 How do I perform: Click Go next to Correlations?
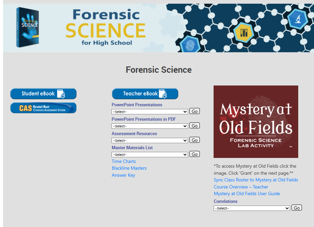coord(297,208)
